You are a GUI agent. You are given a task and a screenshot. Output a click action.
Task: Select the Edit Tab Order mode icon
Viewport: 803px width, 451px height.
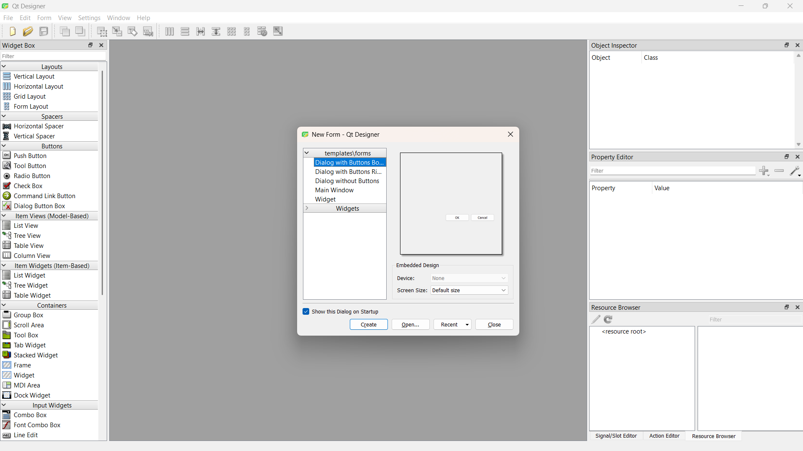(x=148, y=31)
